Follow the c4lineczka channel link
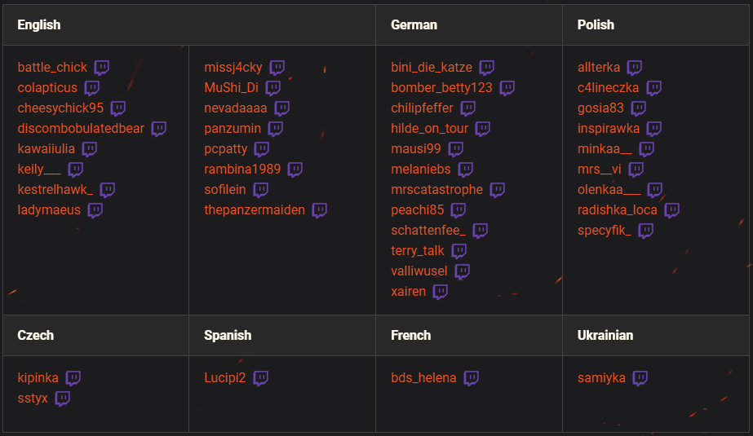The image size is (753, 436). point(608,88)
